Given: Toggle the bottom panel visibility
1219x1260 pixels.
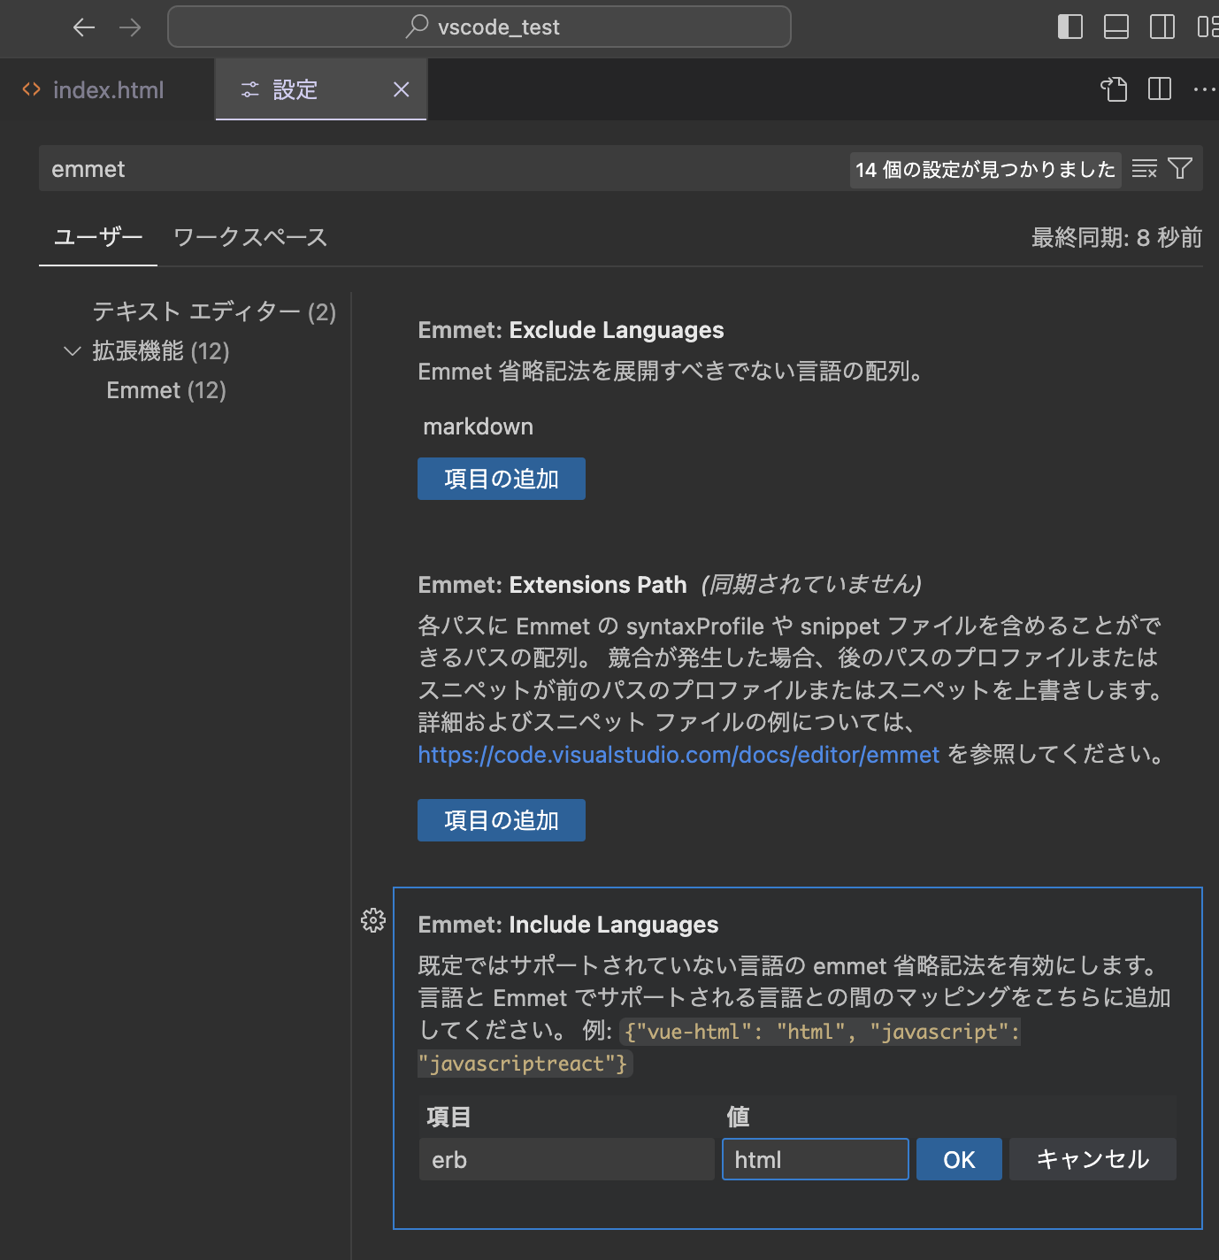Looking at the screenshot, I should (1115, 27).
